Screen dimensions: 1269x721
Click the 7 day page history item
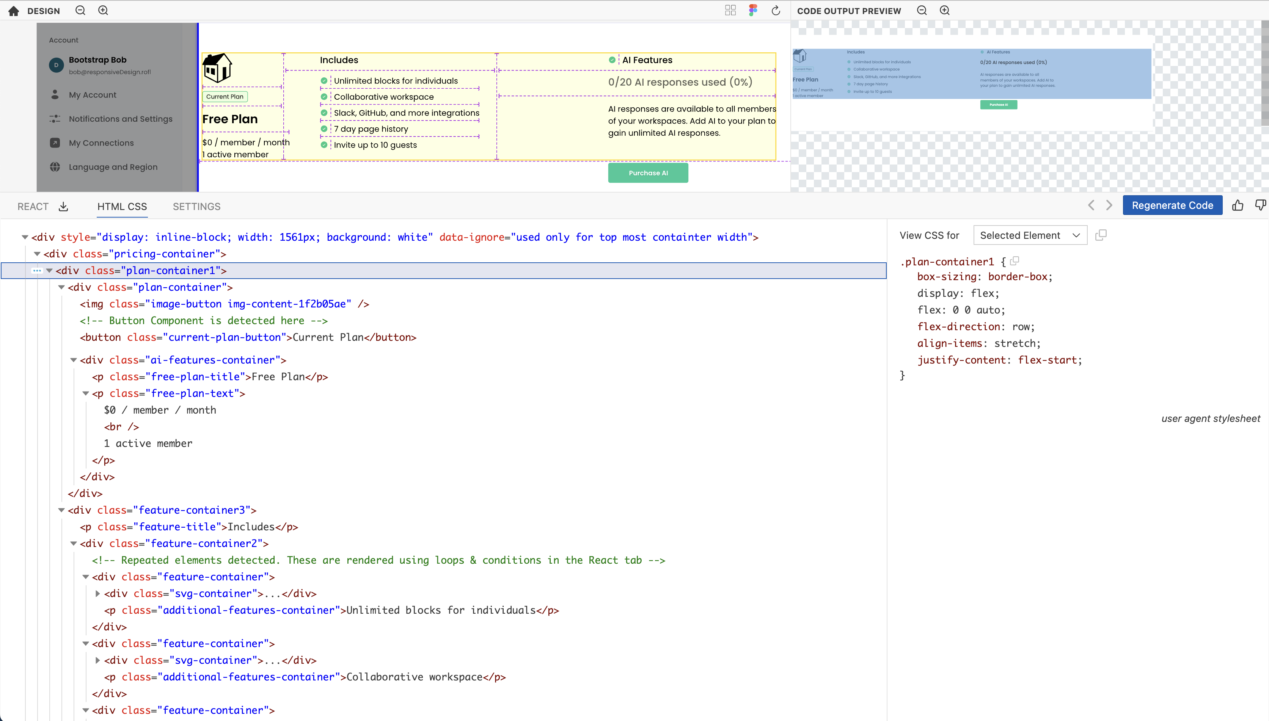pyautogui.click(x=371, y=129)
